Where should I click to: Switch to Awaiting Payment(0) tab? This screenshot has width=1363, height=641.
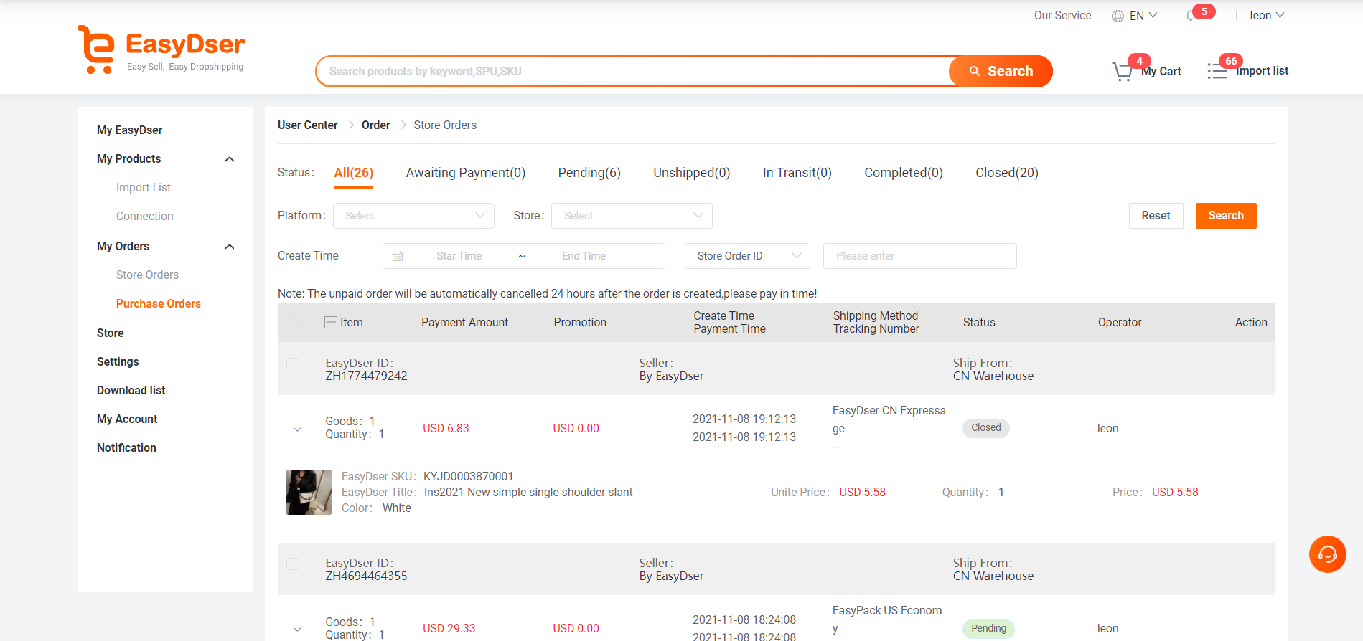[466, 173]
